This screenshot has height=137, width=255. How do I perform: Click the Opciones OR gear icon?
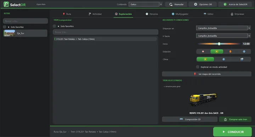tap(195, 4)
